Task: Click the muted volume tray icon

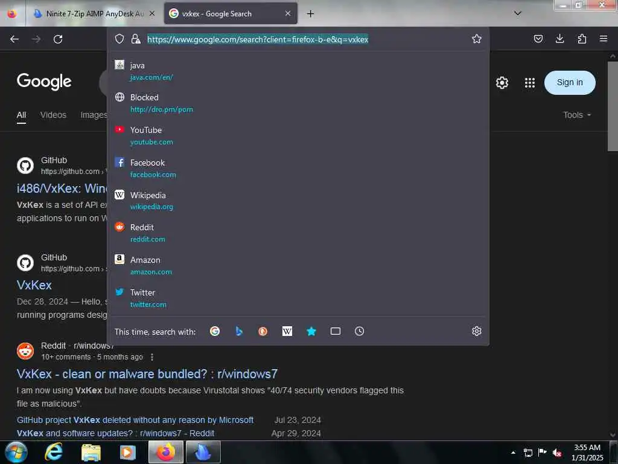Action: point(557,453)
